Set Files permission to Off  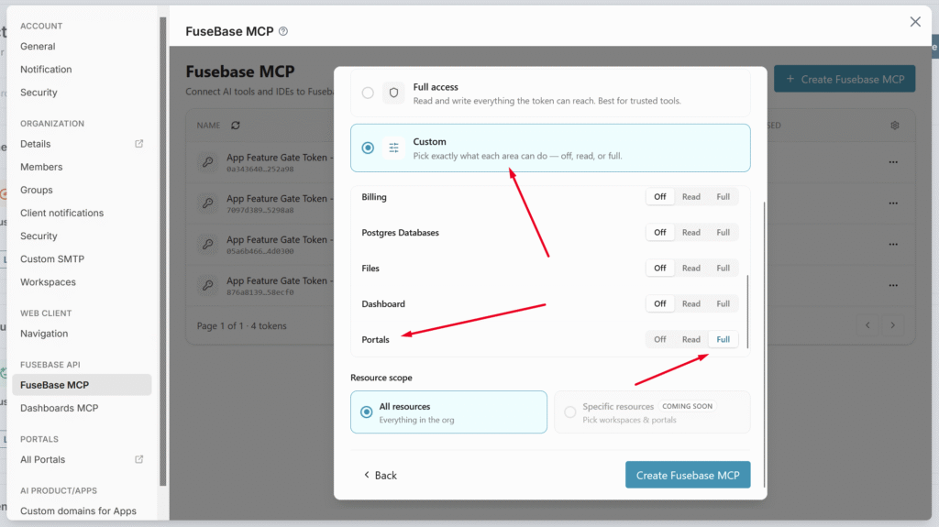660,269
